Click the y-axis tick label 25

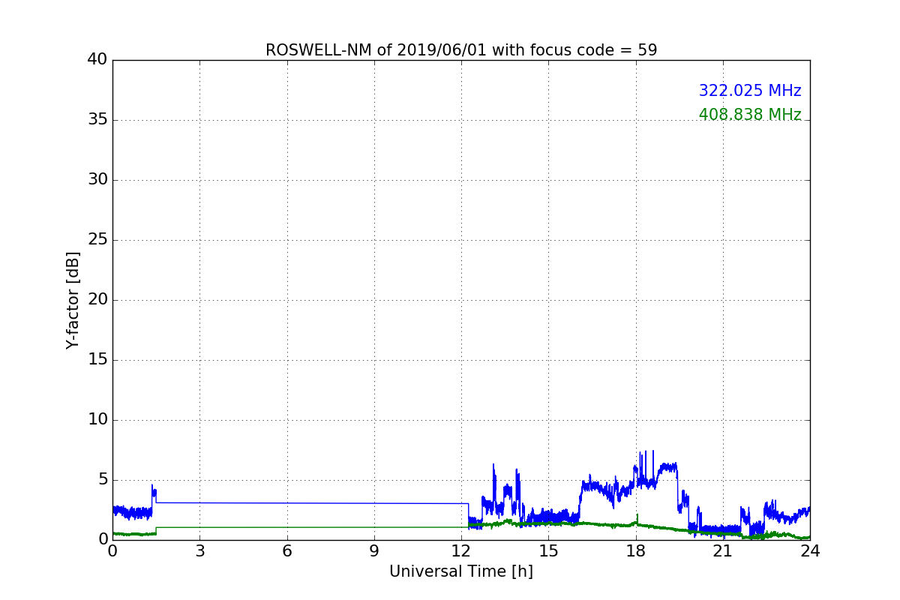tap(97, 240)
